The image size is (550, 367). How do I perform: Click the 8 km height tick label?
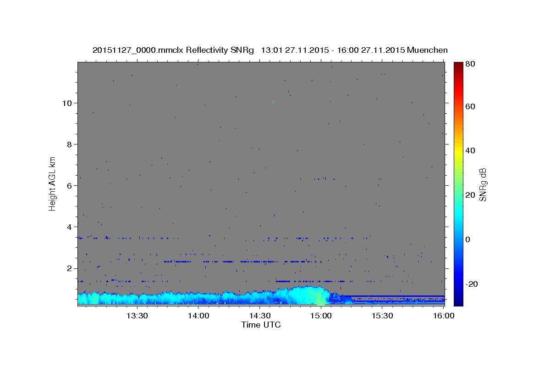coord(71,144)
